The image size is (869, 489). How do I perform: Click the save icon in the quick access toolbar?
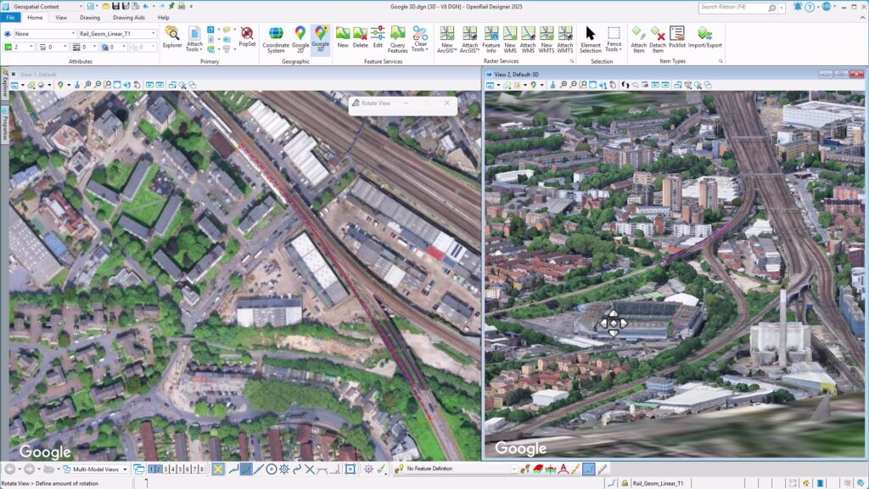[115, 6]
